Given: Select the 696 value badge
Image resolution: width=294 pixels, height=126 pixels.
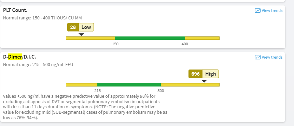Looking at the screenshot, I should [x=195, y=74].
